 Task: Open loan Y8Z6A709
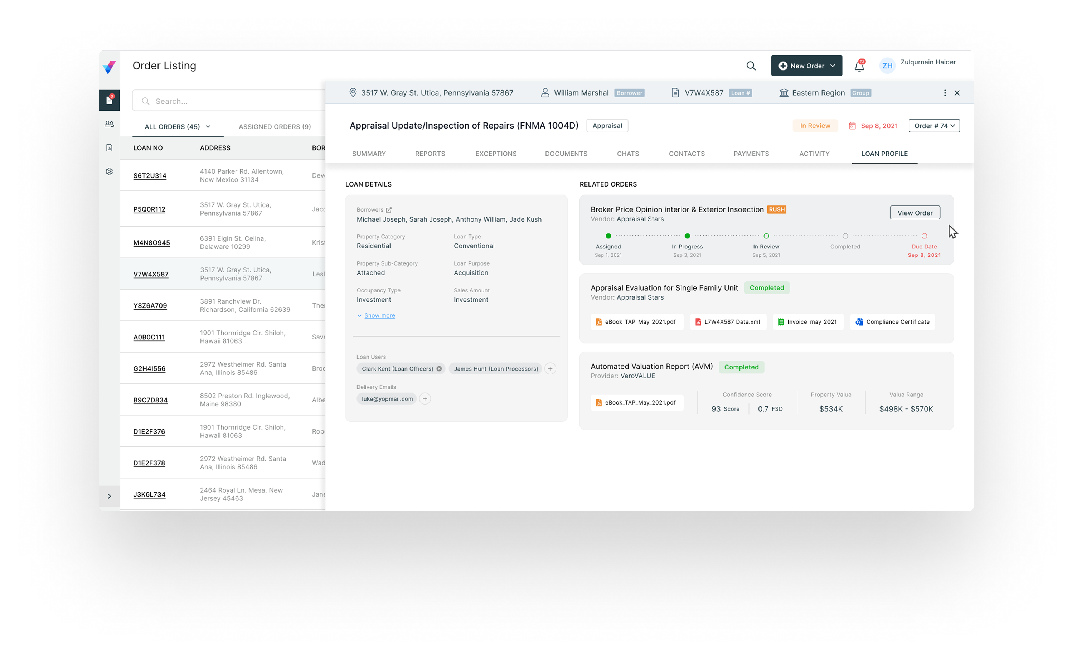pyautogui.click(x=150, y=305)
